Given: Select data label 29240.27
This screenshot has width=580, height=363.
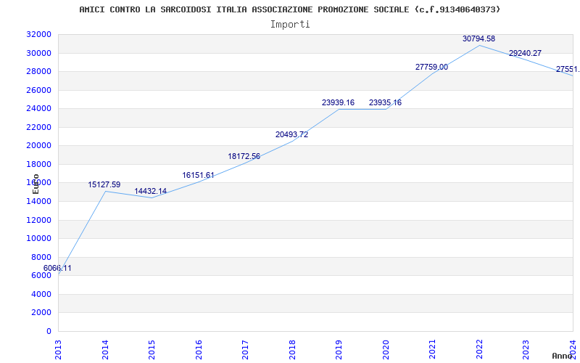Looking at the screenshot, I should [x=525, y=53].
